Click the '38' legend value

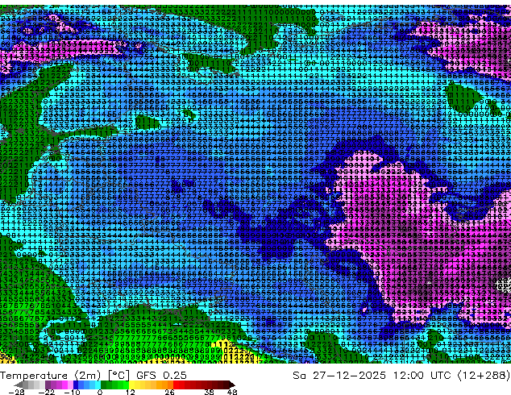coord(209,392)
